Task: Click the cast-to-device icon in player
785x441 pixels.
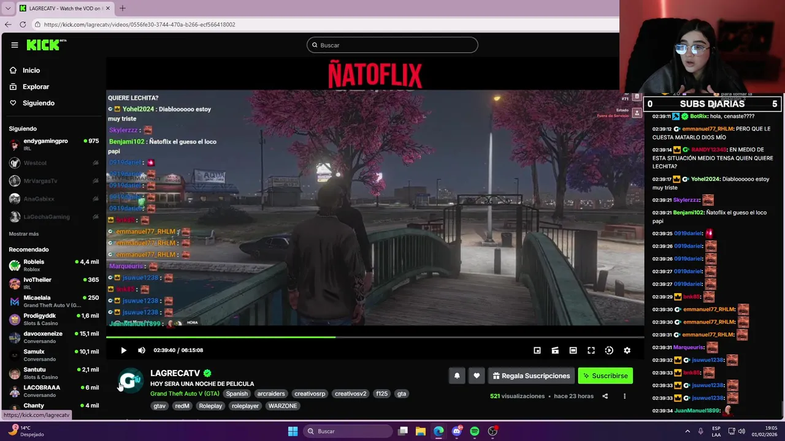Action: coord(555,350)
